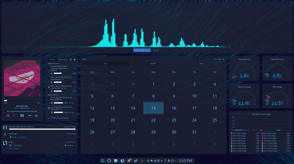This screenshot has width=294, height=164.
Task: Toggle the Dark Mode switch
Action: [x=11, y=145]
